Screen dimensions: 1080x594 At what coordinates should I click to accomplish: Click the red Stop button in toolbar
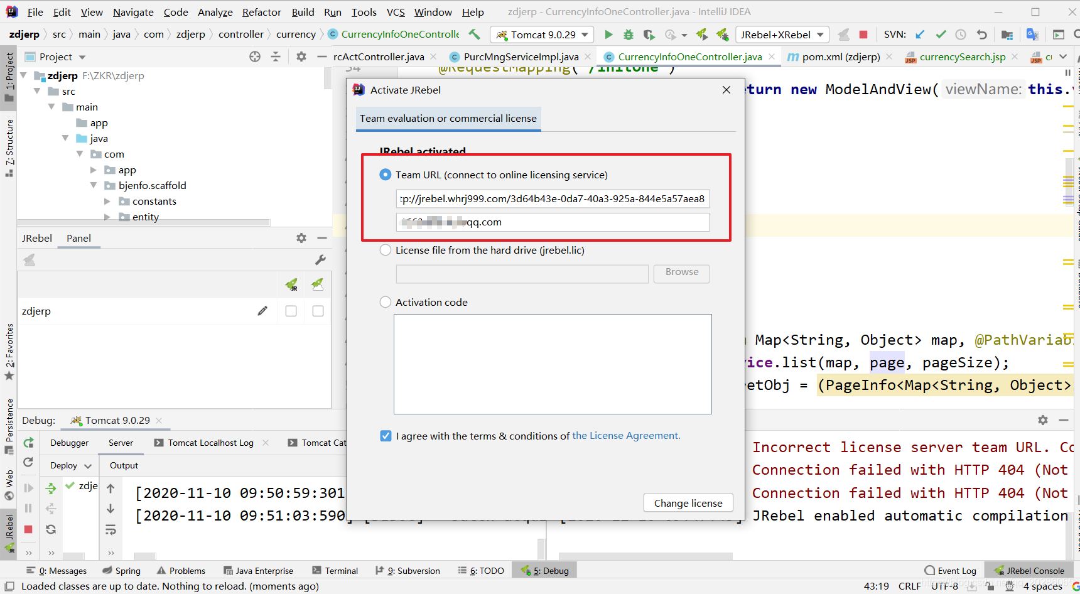coord(863,35)
